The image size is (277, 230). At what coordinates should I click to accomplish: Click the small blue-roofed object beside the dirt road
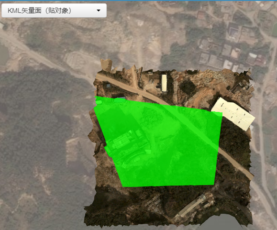(x=108, y=86)
